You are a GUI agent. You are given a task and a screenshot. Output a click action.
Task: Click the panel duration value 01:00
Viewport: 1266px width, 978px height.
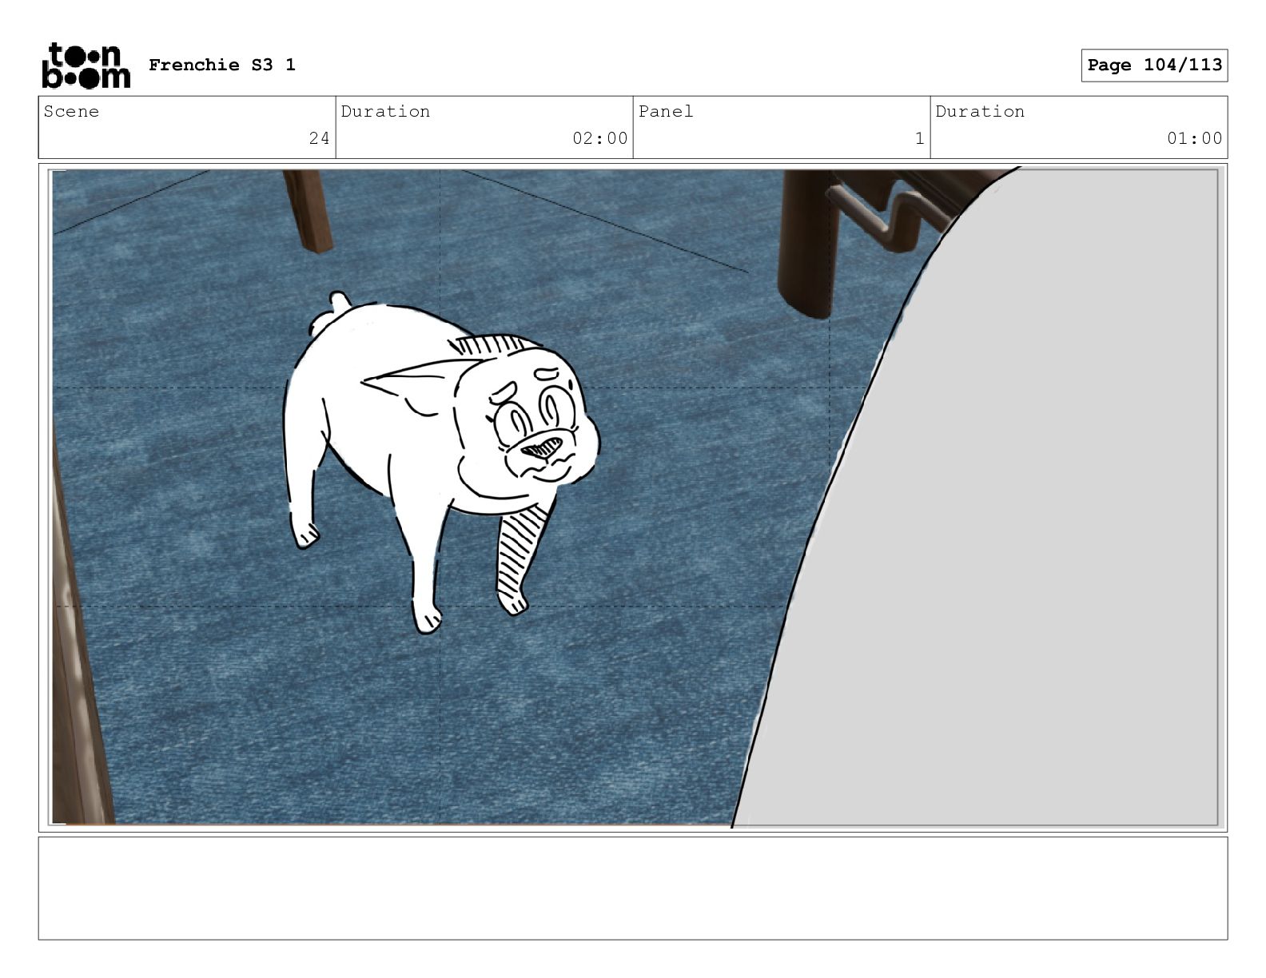[1194, 138]
